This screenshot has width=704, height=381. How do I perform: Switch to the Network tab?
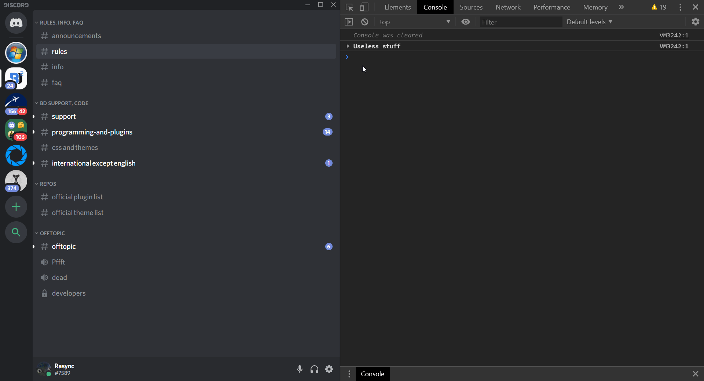(x=508, y=7)
